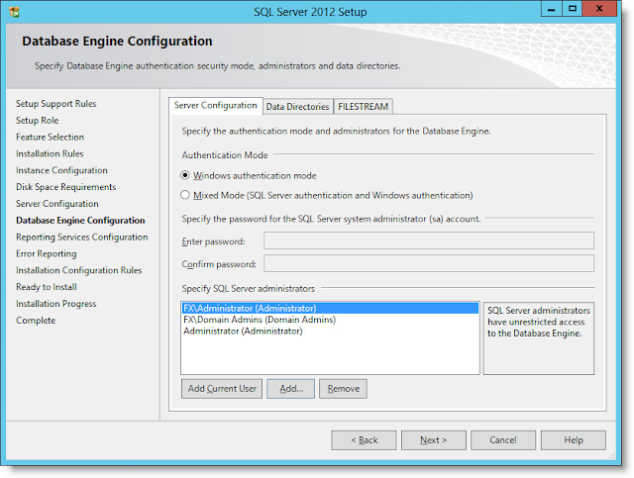The height and width of the screenshot is (478, 634).
Task: Click Feature Selection step
Action: point(51,137)
